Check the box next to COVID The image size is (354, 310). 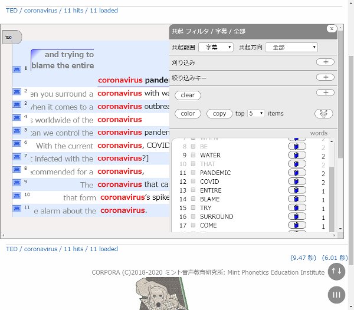coord(193,182)
